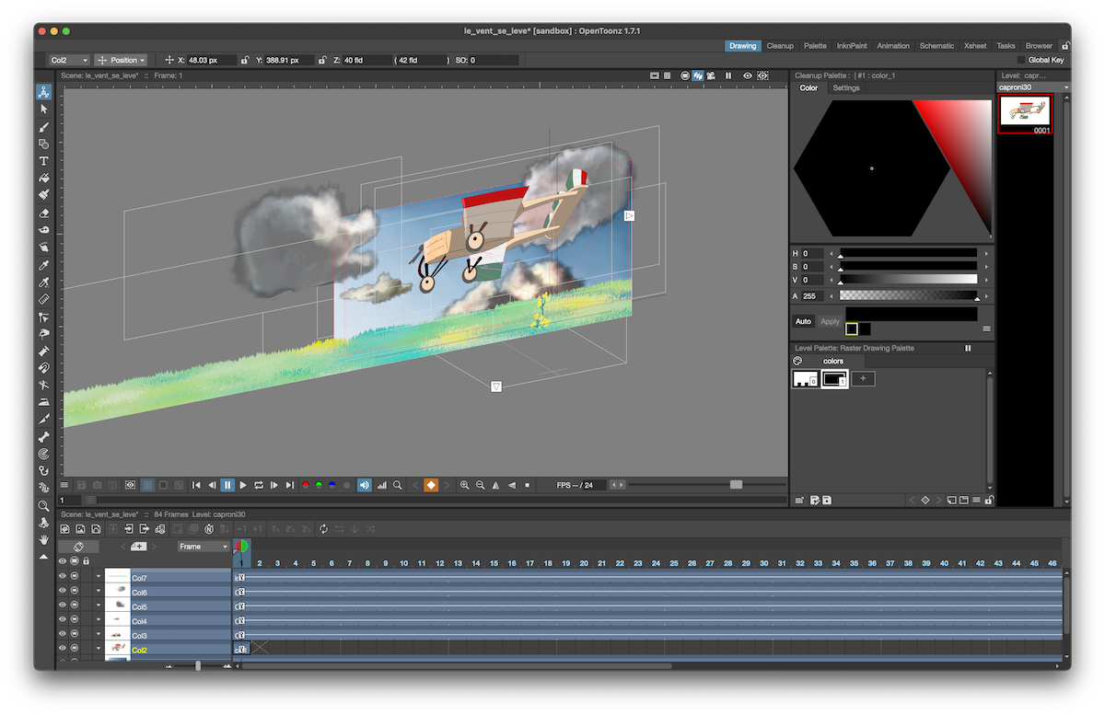Select the Animate tool in the toolbox
The height and width of the screenshot is (715, 1105).
tap(43, 92)
